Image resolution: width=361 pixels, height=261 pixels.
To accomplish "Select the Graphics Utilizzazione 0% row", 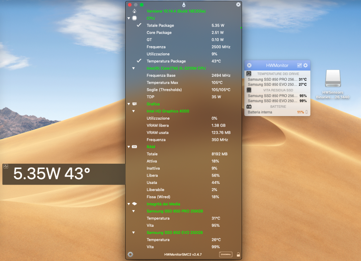I will [183, 118].
